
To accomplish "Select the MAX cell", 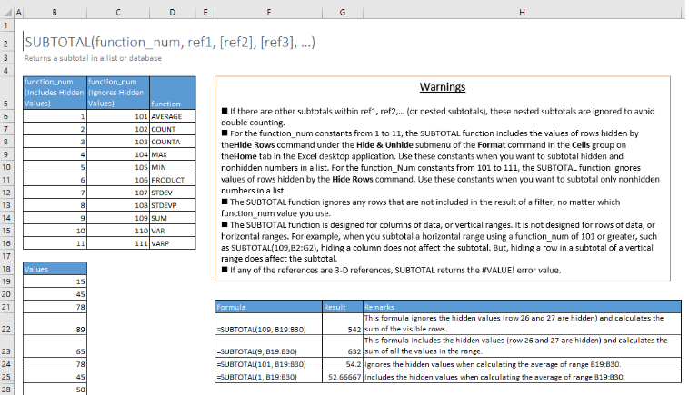I will (x=173, y=154).
